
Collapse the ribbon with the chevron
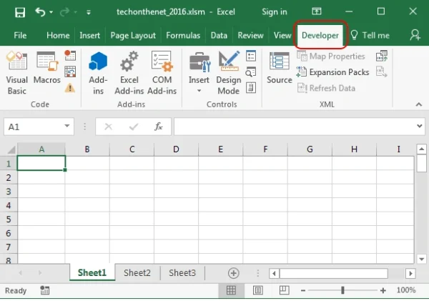[x=418, y=104]
